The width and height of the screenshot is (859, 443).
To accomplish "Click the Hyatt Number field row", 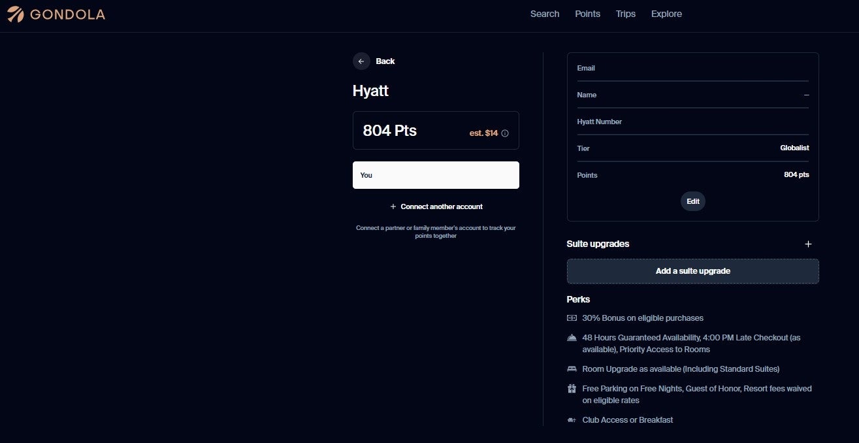I will pyautogui.click(x=693, y=122).
